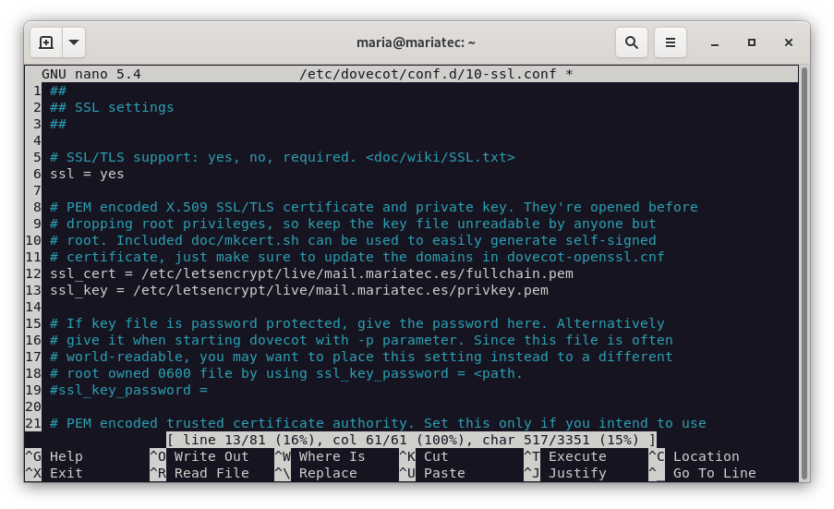Click the terminal vertical scrollbar
The image size is (834, 509).
804,259
